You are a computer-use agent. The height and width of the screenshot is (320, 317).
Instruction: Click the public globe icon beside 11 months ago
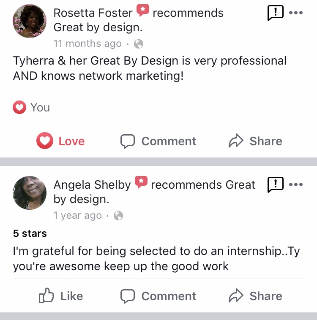[x=139, y=44]
